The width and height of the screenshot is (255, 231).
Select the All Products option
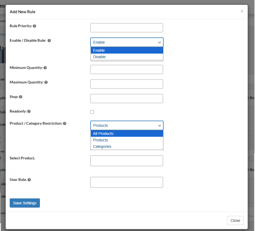[103, 133]
